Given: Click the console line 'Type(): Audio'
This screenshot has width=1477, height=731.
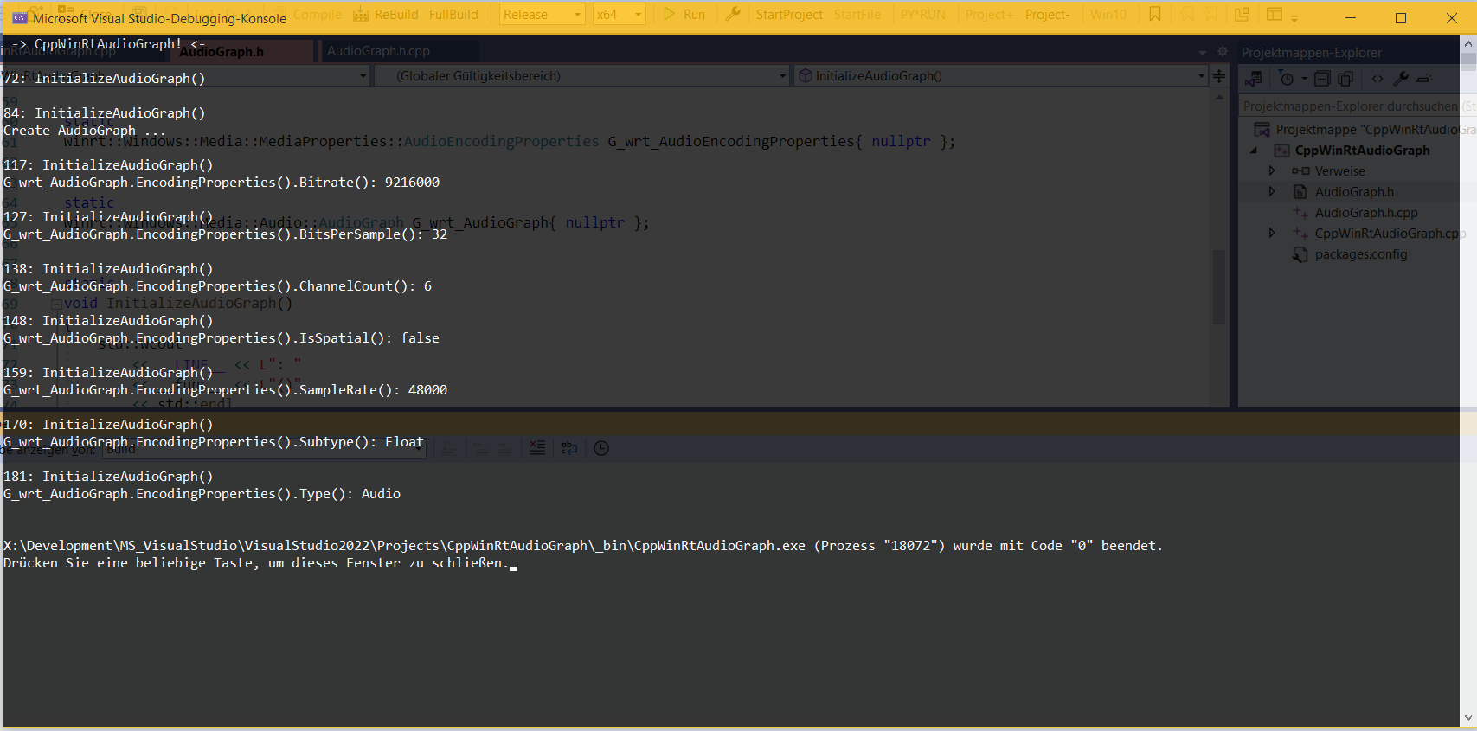Looking at the screenshot, I should pos(202,494).
